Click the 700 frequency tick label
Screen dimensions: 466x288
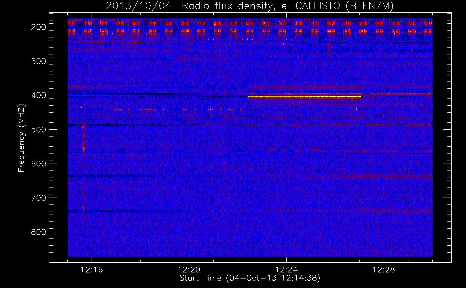[x=39, y=198]
